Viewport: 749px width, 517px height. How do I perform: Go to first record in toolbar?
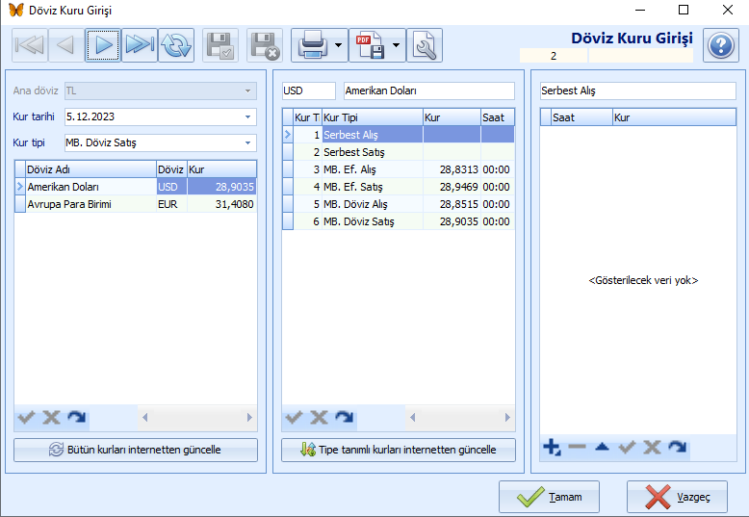pos(30,45)
